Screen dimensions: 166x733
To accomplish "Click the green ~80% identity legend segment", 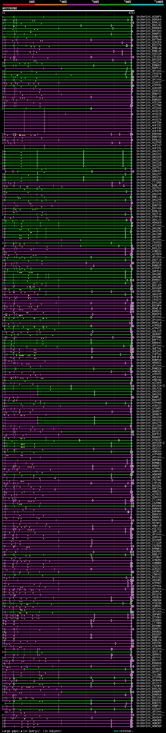I will (115, 5).
